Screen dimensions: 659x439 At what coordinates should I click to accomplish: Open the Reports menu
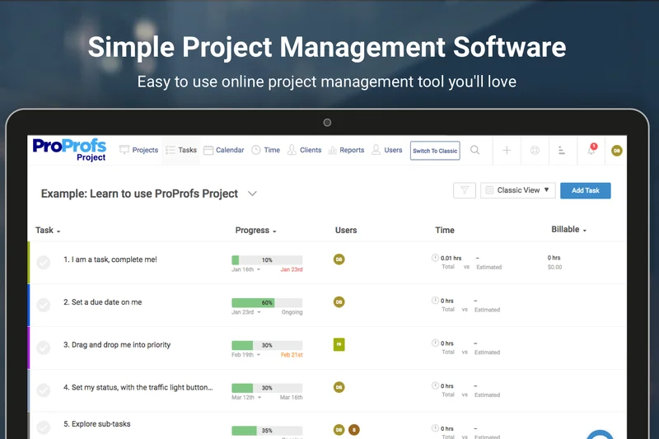pyautogui.click(x=346, y=150)
